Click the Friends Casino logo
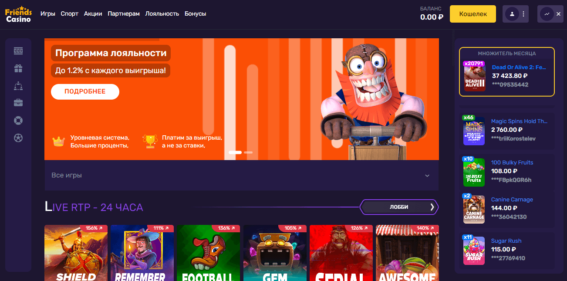This screenshot has height=281, width=567. 18,14
